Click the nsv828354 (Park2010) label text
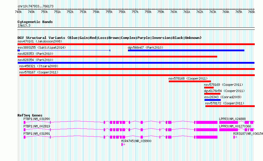 pos(35,60)
